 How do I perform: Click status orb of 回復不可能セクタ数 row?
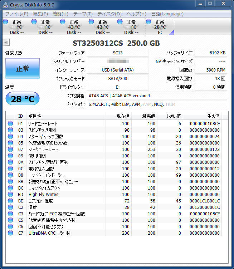click(10, 226)
